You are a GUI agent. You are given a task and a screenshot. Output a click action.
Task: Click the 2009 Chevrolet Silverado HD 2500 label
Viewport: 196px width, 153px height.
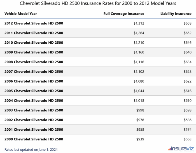click(x=34, y=52)
